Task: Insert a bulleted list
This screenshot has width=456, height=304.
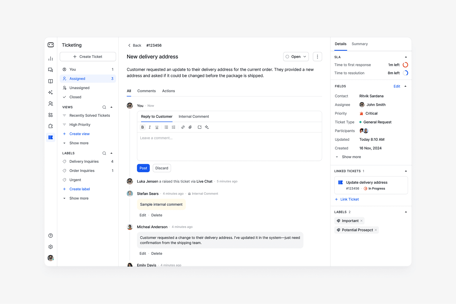Action: coord(166,127)
